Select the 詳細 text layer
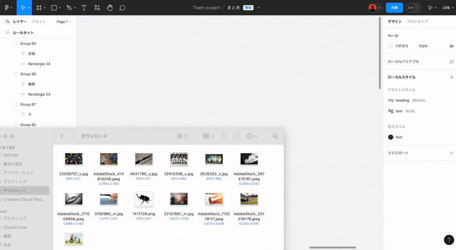 point(31,54)
